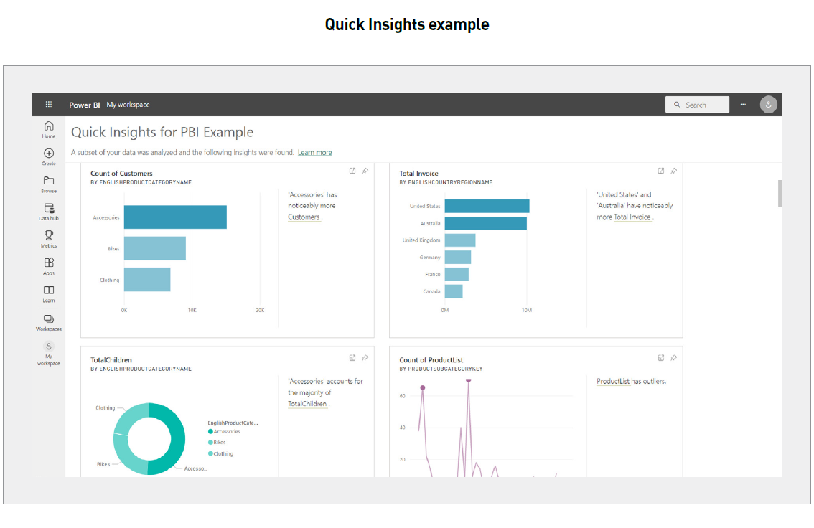814x528 pixels.
Task: Open Metrics from the sidebar
Action: point(48,239)
